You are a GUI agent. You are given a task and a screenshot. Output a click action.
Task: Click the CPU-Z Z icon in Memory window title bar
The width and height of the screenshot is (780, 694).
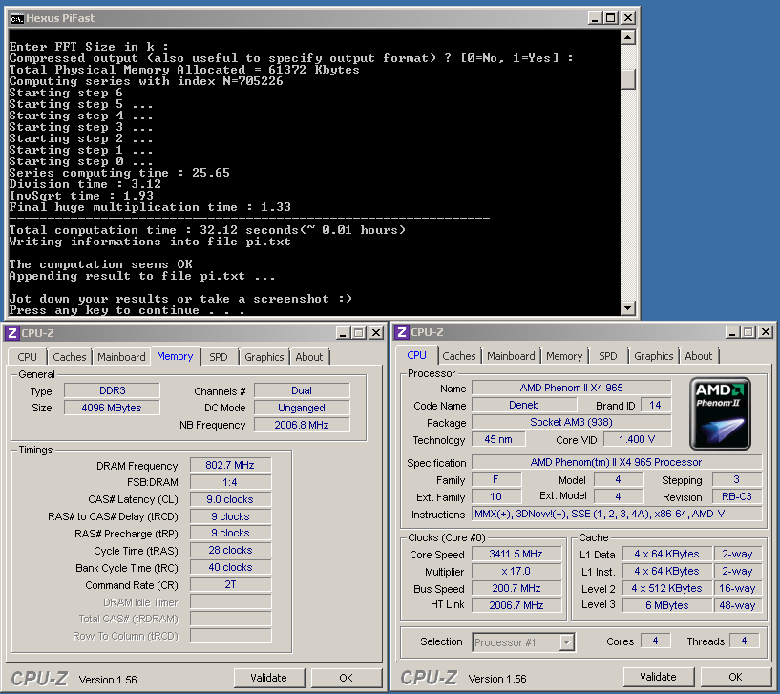(x=12, y=333)
